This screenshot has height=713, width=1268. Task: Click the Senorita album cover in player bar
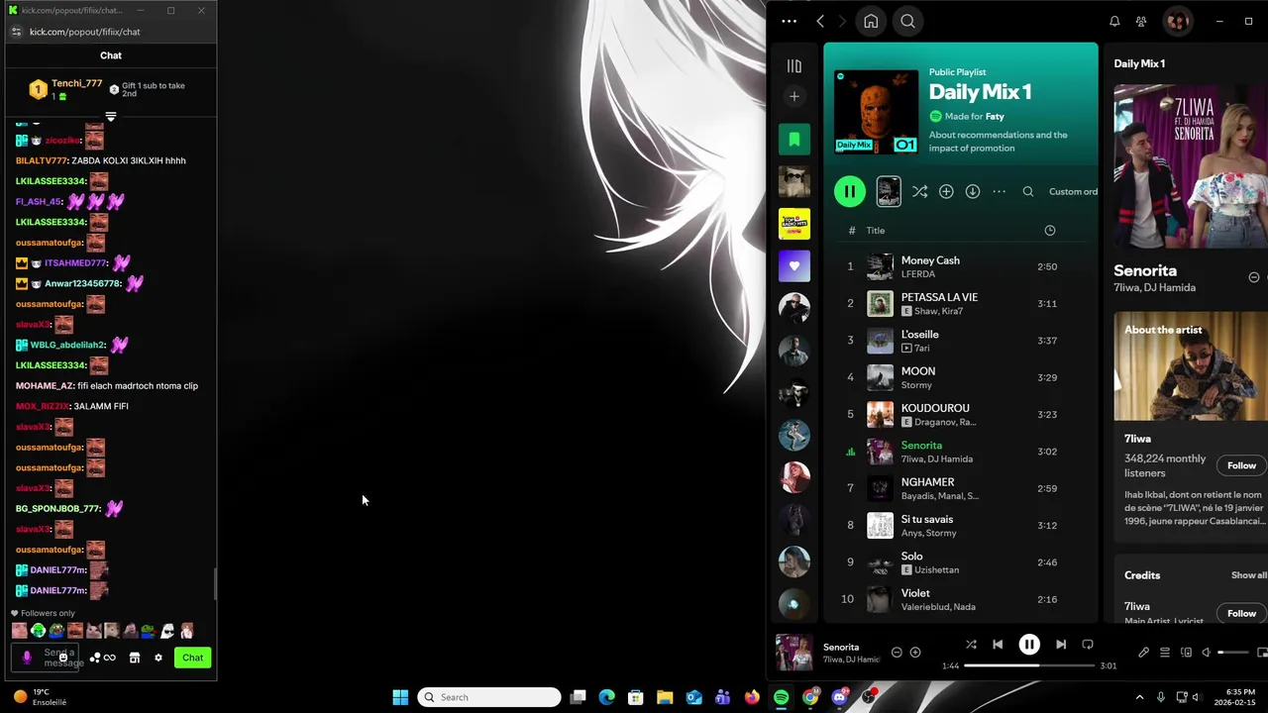click(x=793, y=653)
